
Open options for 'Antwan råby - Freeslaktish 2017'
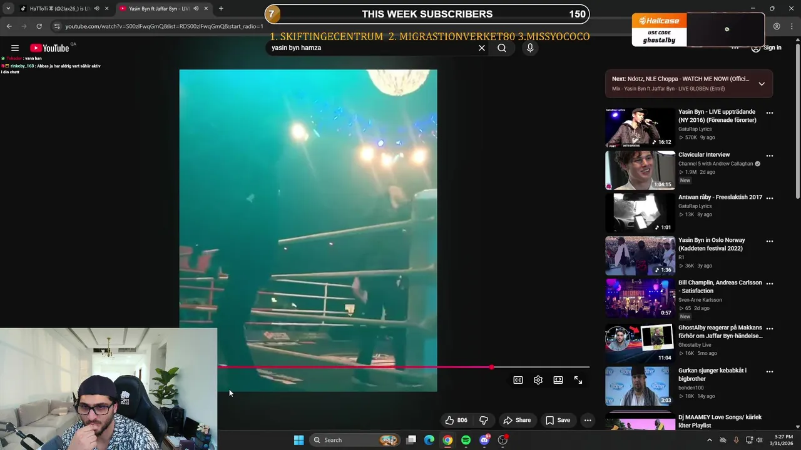pos(770,198)
